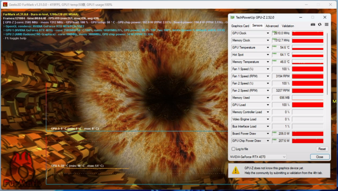This screenshot has height=191, width=338.
Task: Minimize the GPU-Z window
Action: click(301, 17)
